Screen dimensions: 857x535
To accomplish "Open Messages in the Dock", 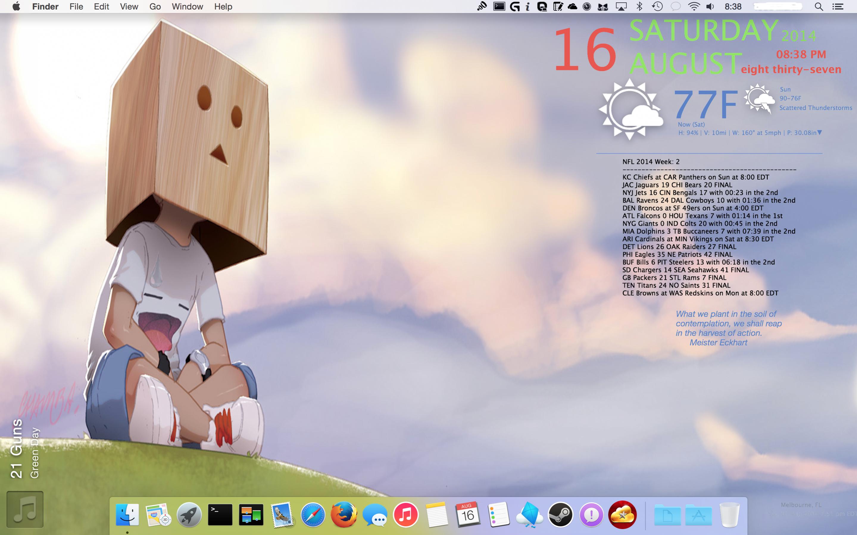I will (x=375, y=515).
